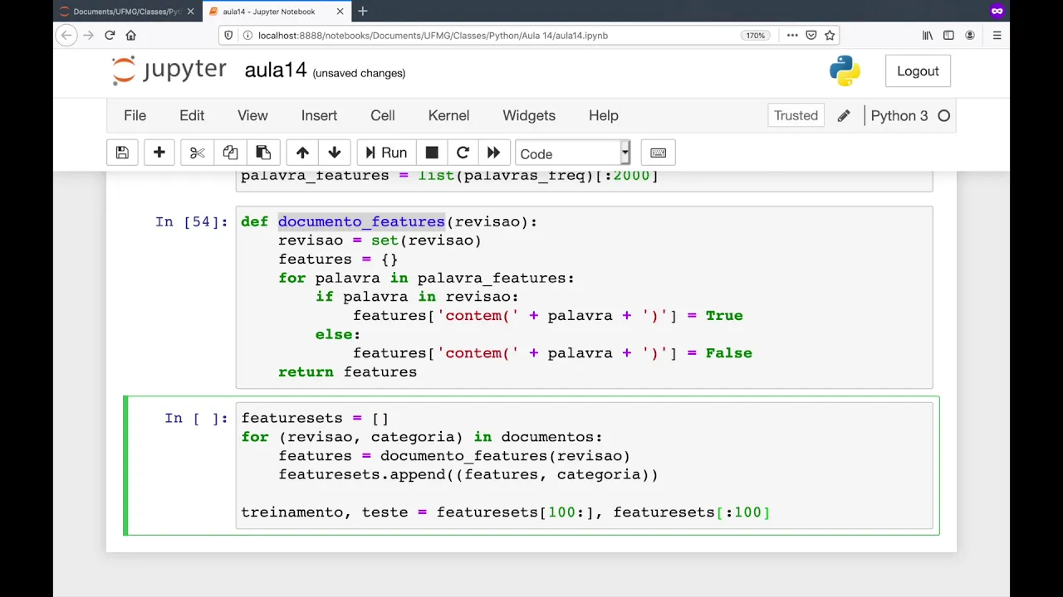Click the pencil edit mode icon
Viewport: 1063px width, 597px height.
click(844, 115)
